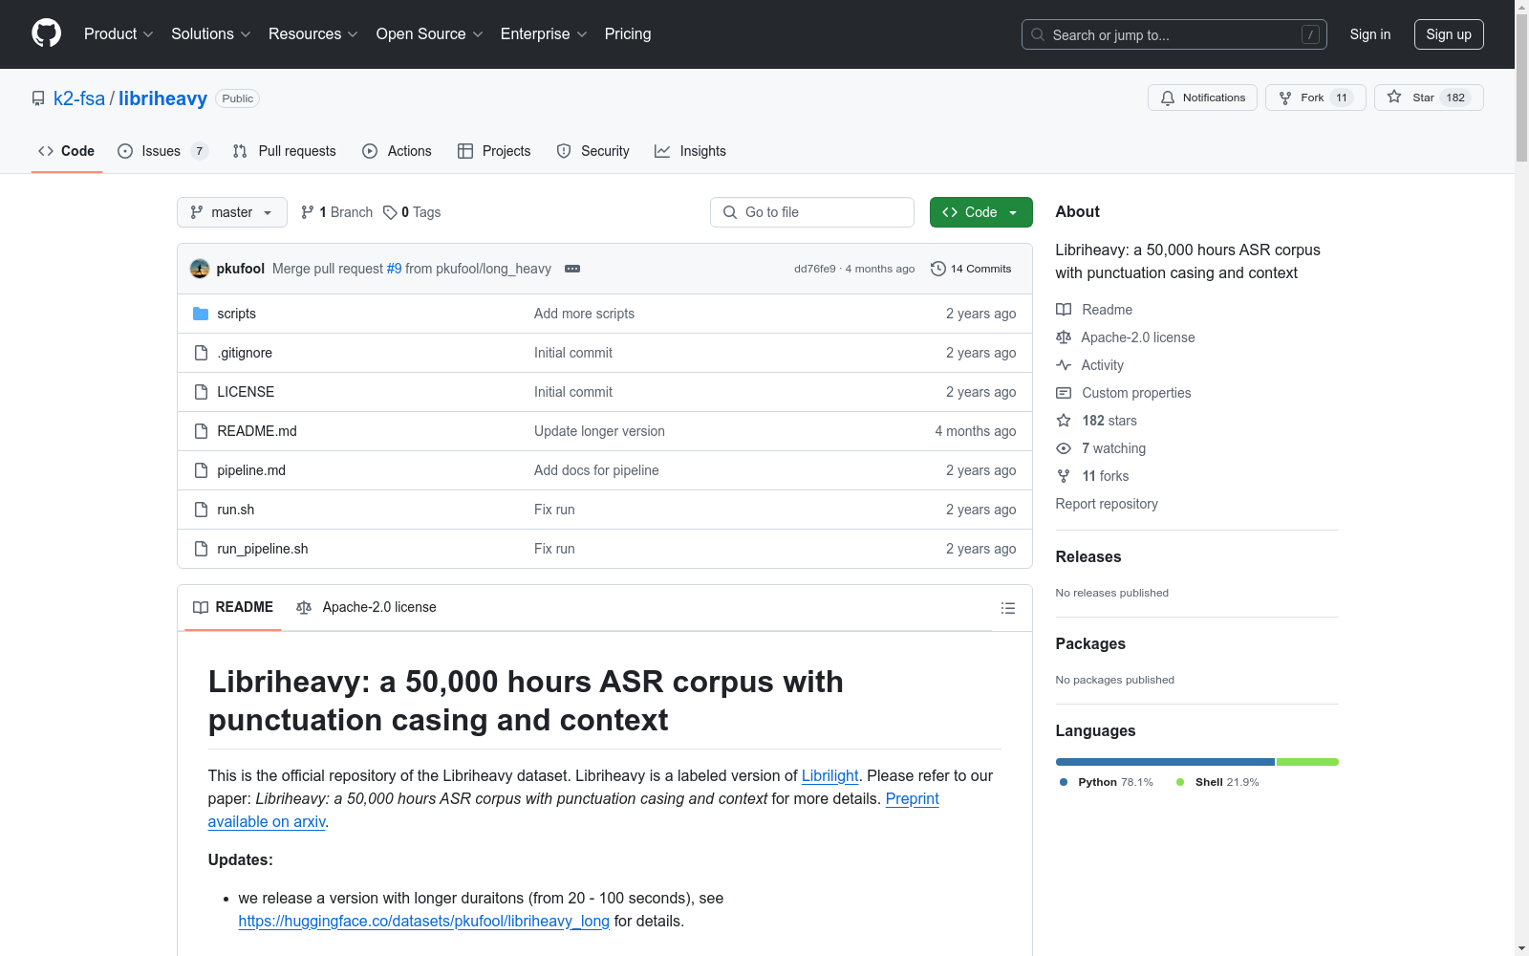Open the Enterprise menu dropdown
The width and height of the screenshot is (1529, 956).
click(544, 34)
